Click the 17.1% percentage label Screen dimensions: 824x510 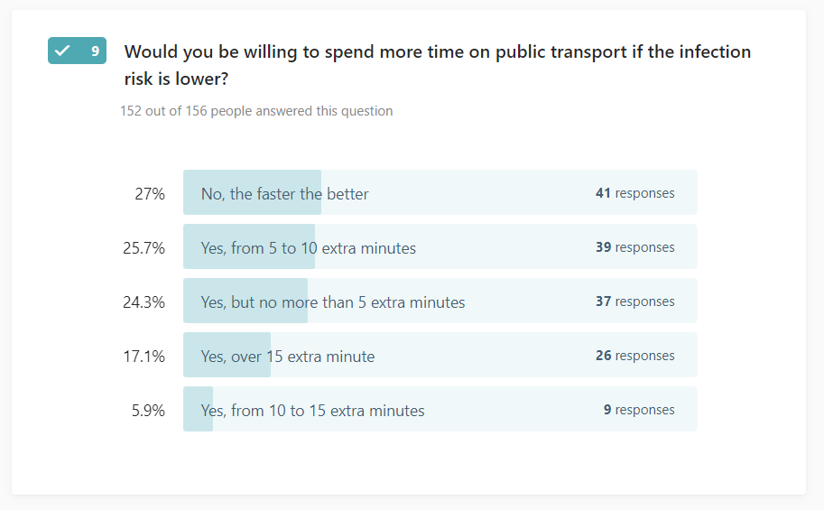(x=144, y=357)
